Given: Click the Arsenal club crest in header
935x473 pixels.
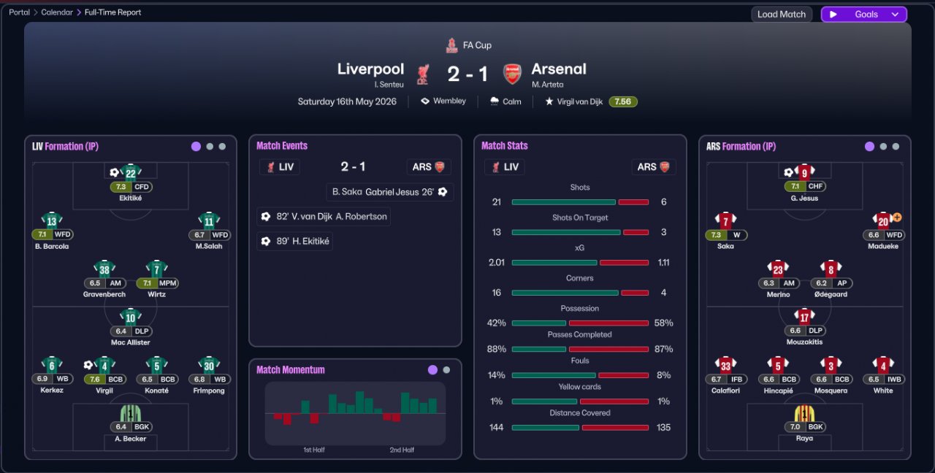Looking at the screenshot, I should 513,74.
